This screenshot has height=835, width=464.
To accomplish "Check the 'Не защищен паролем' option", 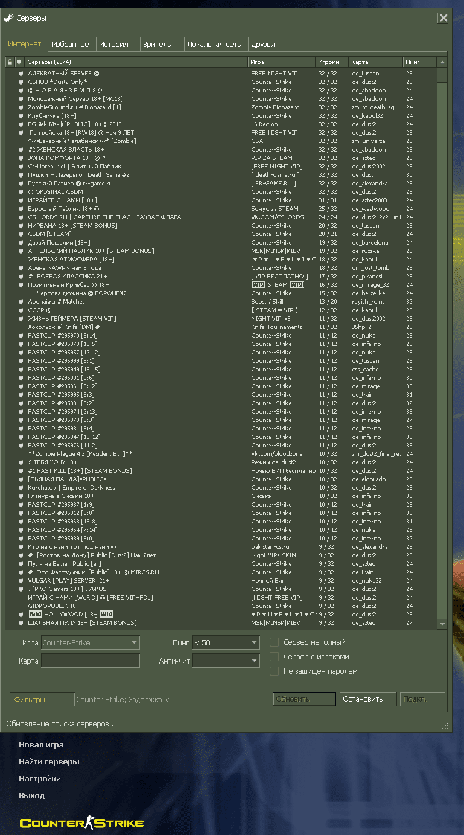I will pos(275,671).
